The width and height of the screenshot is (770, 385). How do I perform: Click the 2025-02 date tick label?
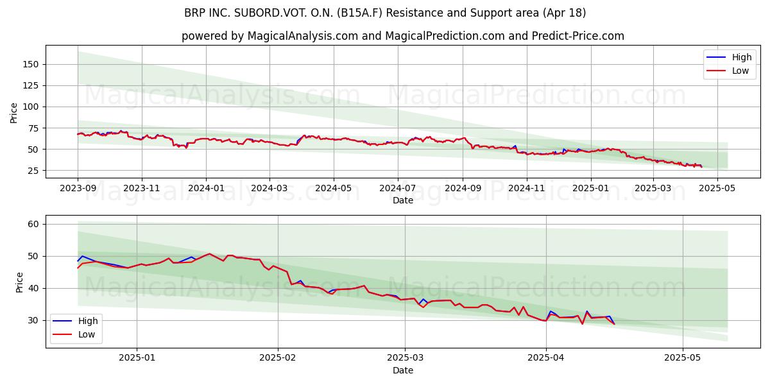278,358
